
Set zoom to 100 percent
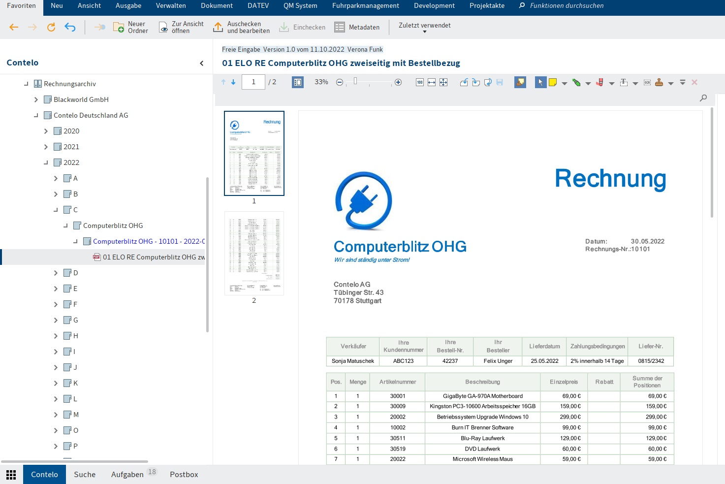point(420,82)
